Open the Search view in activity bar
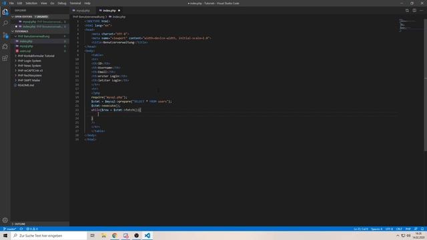The height and width of the screenshot is (240, 427). pos(5,23)
